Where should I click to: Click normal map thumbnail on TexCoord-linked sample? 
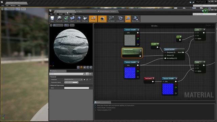tap(168, 89)
